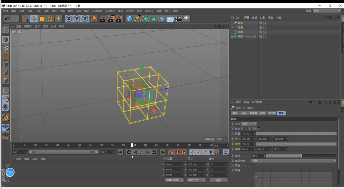Add a cube primitive from the toolbar
Screen dimensions: 344x189
130,19
